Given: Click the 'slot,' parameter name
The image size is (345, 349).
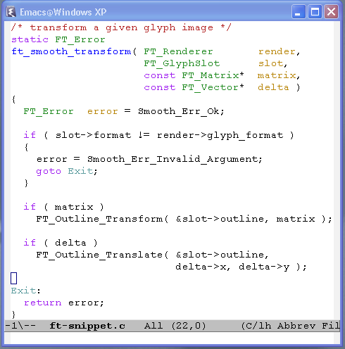Looking at the screenshot, I should pyautogui.click(x=272, y=63).
